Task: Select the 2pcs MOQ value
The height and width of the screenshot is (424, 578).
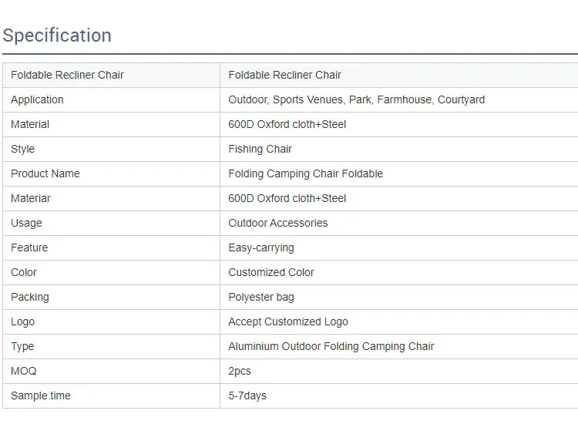Action: coord(240,371)
